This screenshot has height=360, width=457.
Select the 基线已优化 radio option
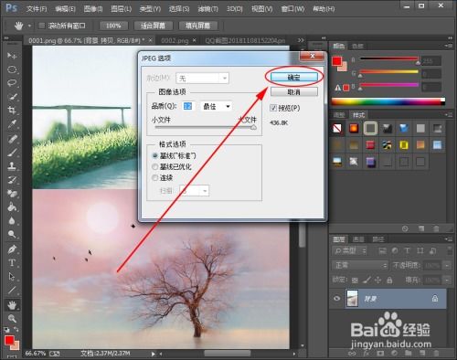(x=155, y=166)
